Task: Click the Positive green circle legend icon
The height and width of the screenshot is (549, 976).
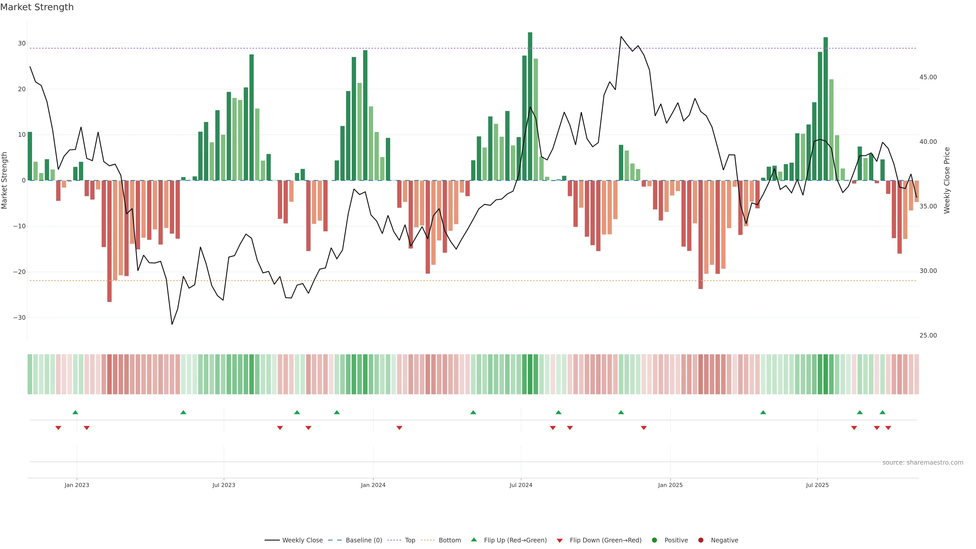Action: [x=654, y=540]
